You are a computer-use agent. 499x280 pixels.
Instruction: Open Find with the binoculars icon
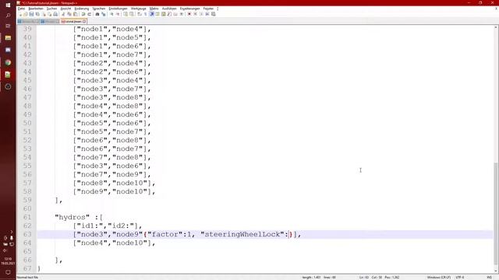click(97, 14)
